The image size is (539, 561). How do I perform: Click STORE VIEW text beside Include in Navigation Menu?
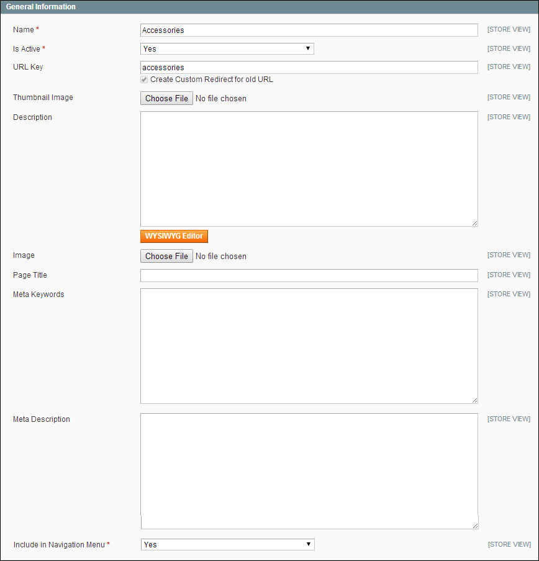click(x=509, y=544)
